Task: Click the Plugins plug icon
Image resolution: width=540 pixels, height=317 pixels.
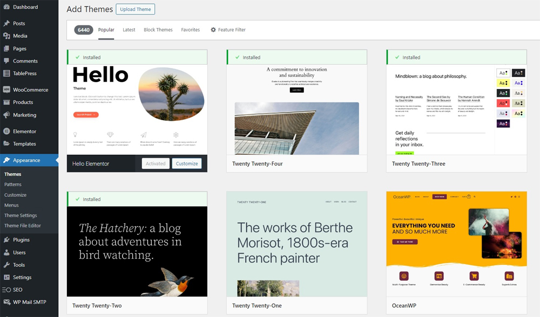Action: pos(6,240)
